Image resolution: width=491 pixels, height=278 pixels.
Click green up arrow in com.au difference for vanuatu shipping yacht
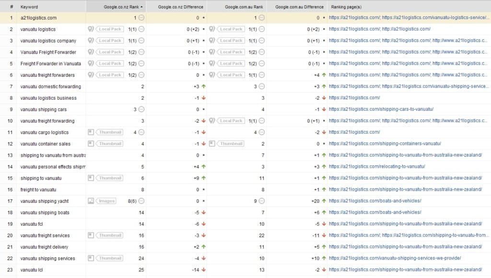(x=324, y=201)
